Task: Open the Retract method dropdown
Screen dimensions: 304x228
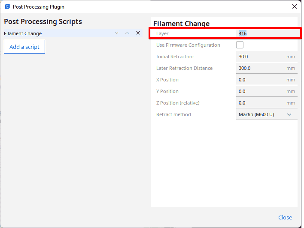Action: click(x=267, y=114)
